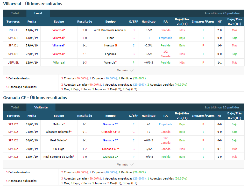Click HT score 2-0 in West Bromwich row

(x=219, y=30)
